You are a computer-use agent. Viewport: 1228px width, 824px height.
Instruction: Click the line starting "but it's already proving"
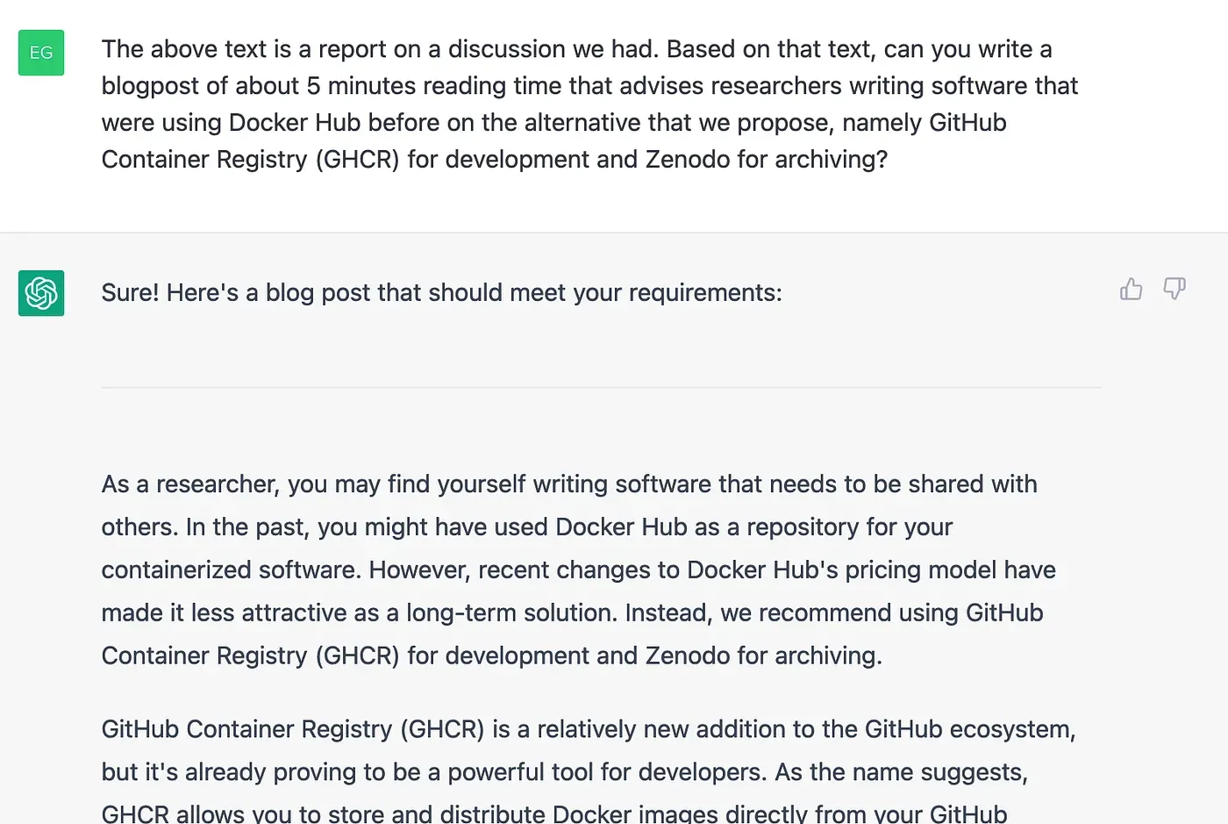565,772
